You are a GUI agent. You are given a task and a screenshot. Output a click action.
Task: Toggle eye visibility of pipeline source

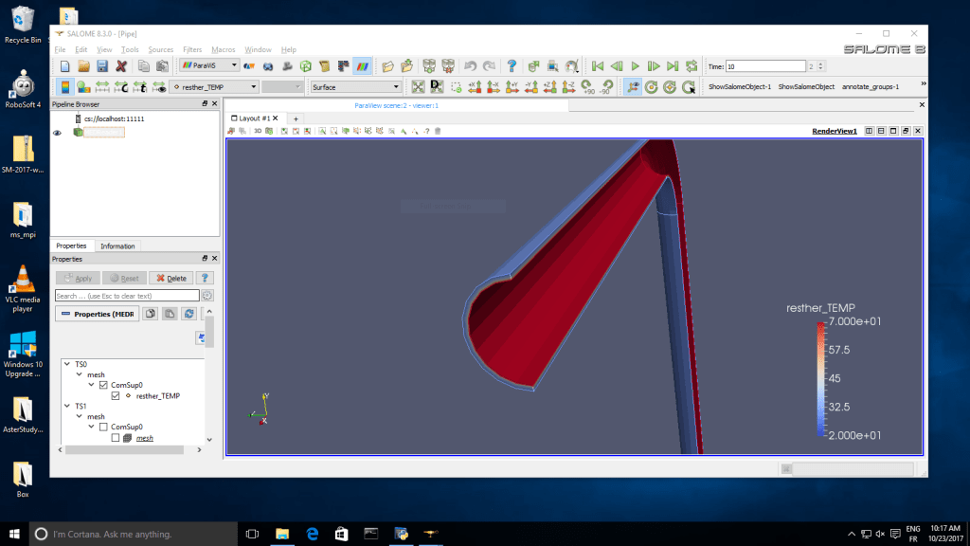58,133
